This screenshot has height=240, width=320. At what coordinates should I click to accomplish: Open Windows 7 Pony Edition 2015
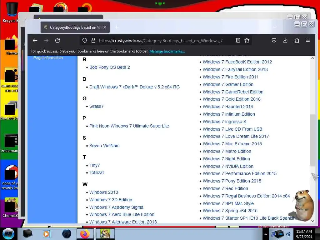pyautogui.click(x=232, y=181)
